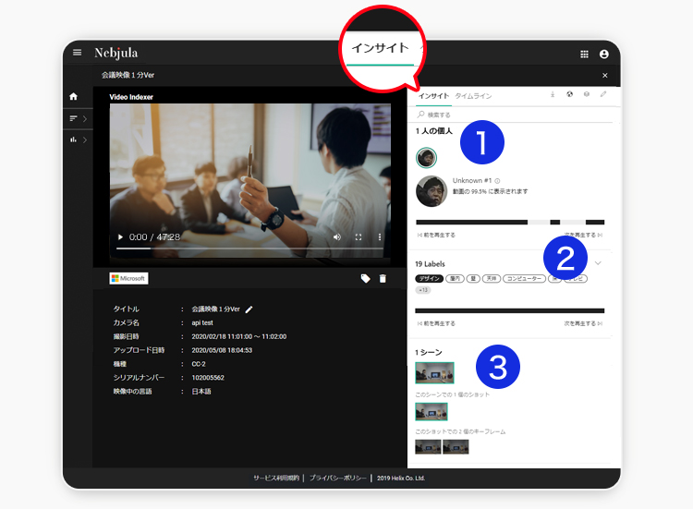The image size is (693, 509).
Task: Mute the video volume
Action: point(336,237)
